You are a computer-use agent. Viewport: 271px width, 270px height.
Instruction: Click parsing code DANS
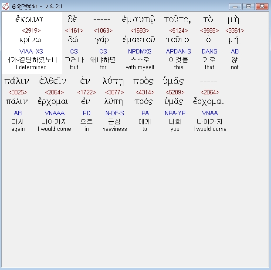(209, 51)
